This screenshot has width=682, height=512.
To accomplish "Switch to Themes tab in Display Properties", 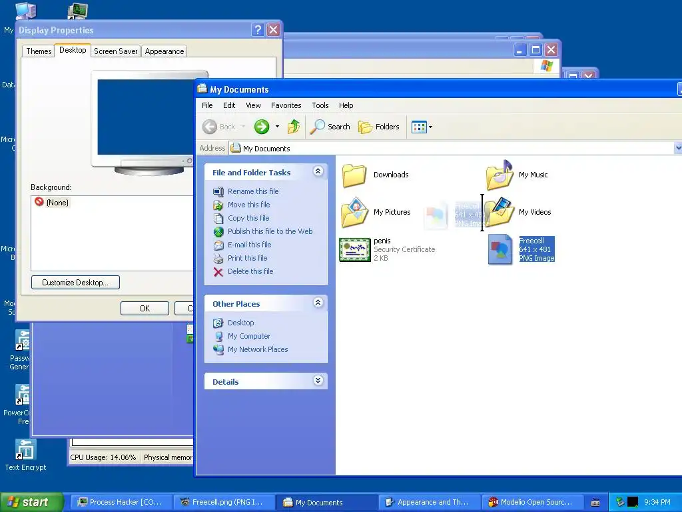I will point(39,51).
